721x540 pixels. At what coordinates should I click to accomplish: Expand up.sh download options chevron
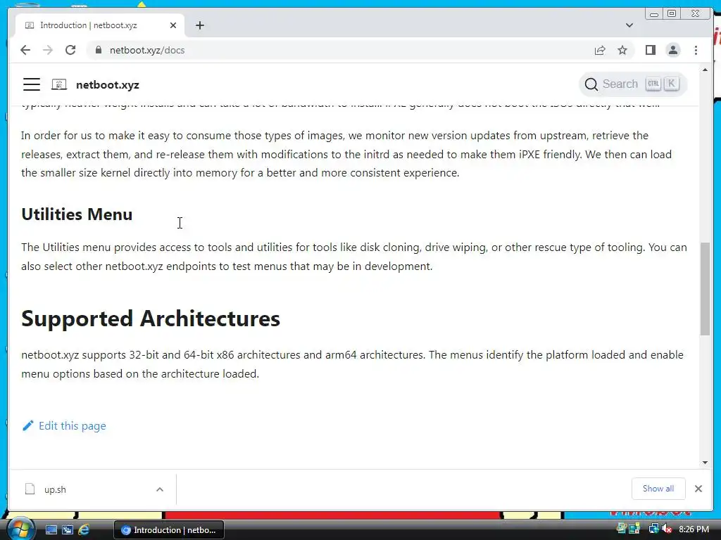coord(160,489)
